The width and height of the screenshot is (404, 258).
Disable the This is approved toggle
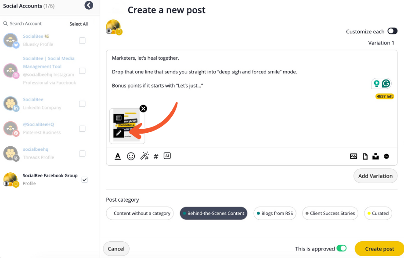pos(341,248)
